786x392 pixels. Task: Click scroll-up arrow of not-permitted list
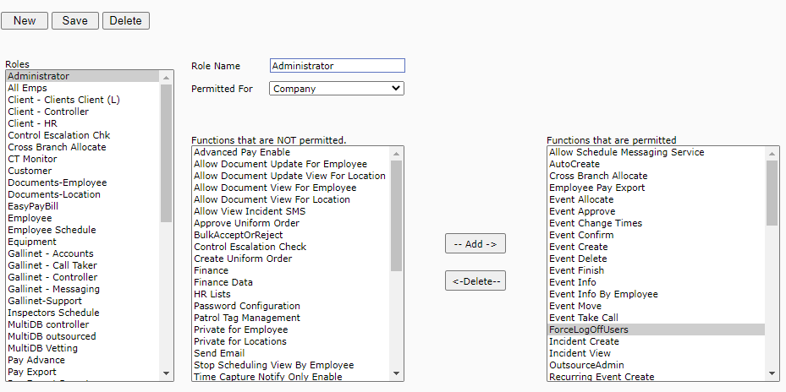396,153
